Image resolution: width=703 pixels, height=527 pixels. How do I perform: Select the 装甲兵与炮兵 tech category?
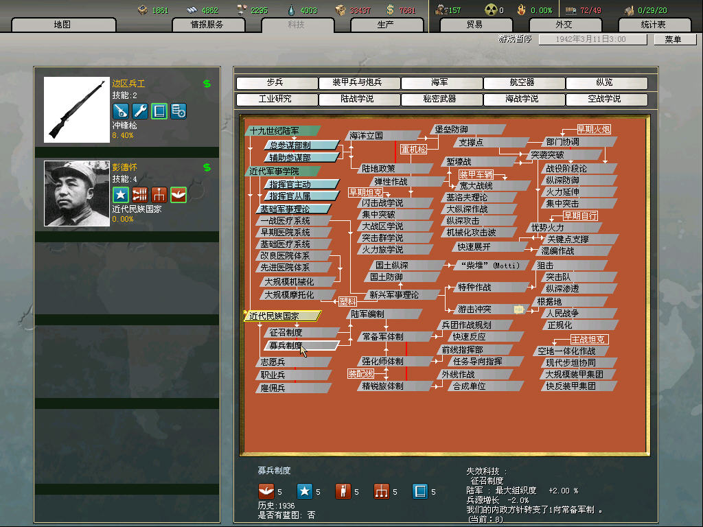coord(359,83)
